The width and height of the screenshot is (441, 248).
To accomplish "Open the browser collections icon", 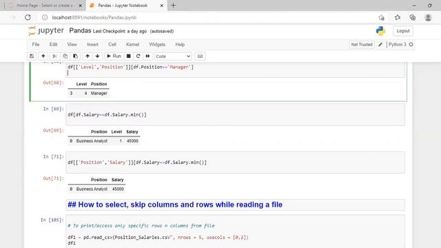I will point(413,17).
